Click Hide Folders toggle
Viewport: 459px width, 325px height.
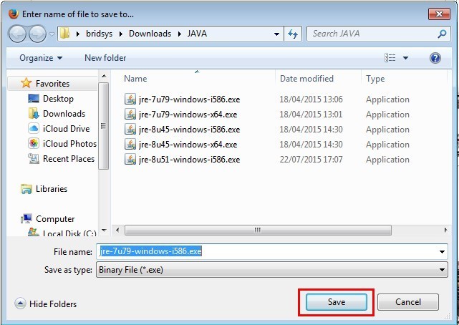click(46, 304)
